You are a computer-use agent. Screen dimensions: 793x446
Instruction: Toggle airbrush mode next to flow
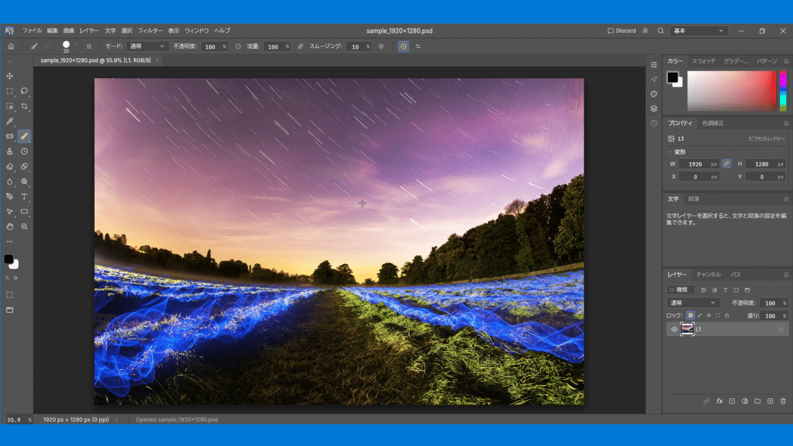[x=300, y=46]
